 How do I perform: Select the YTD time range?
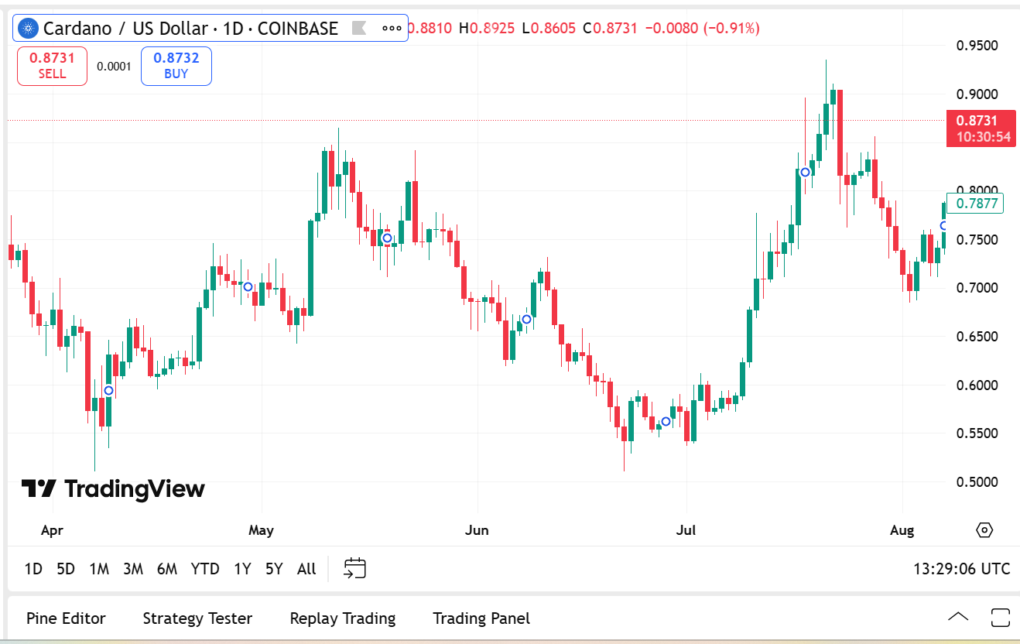tap(205, 569)
